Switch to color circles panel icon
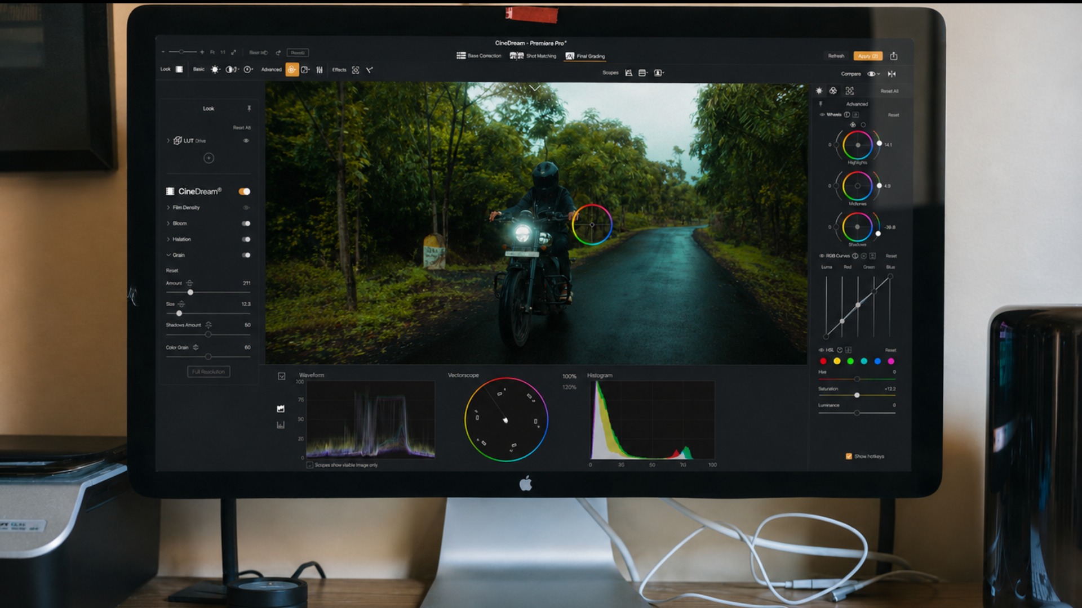 point(833,91)
